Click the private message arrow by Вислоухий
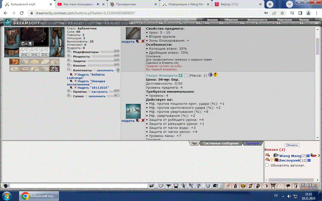 [x=267, y=160]
